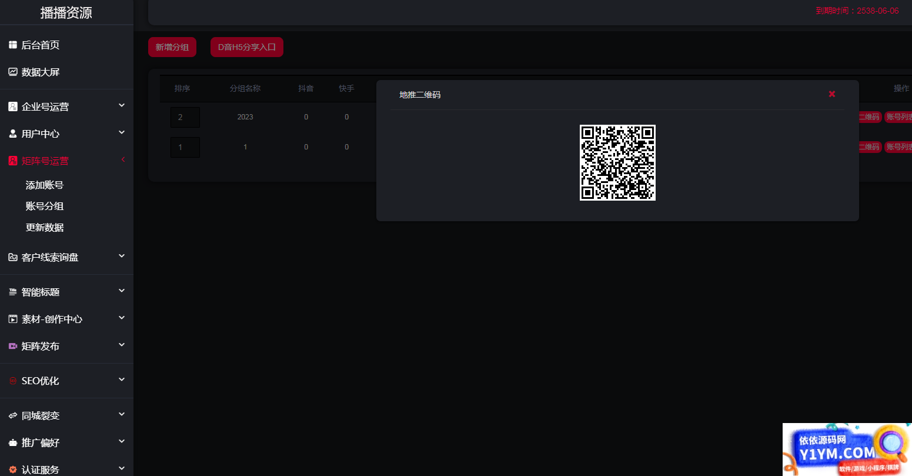Viewport: 912px width, 476px height.
Task: Open the 更新数据 submenu item
Action: (x=45, y=227)
